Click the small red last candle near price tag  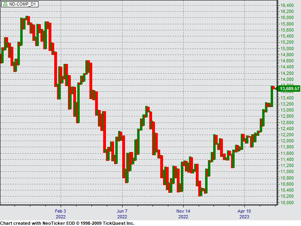[x=273, y=88]
